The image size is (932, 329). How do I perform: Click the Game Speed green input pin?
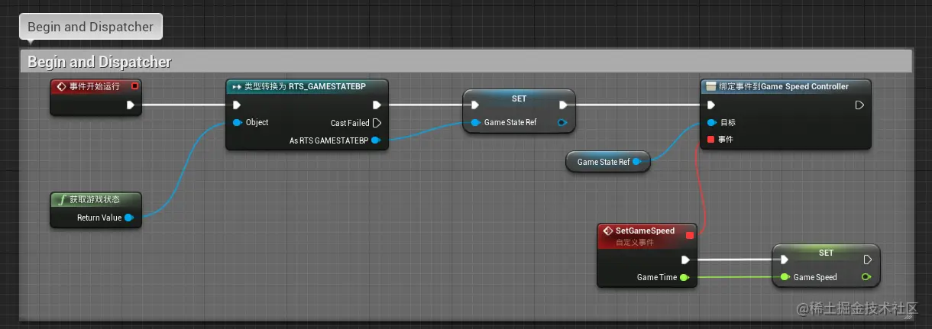point(785,277)
